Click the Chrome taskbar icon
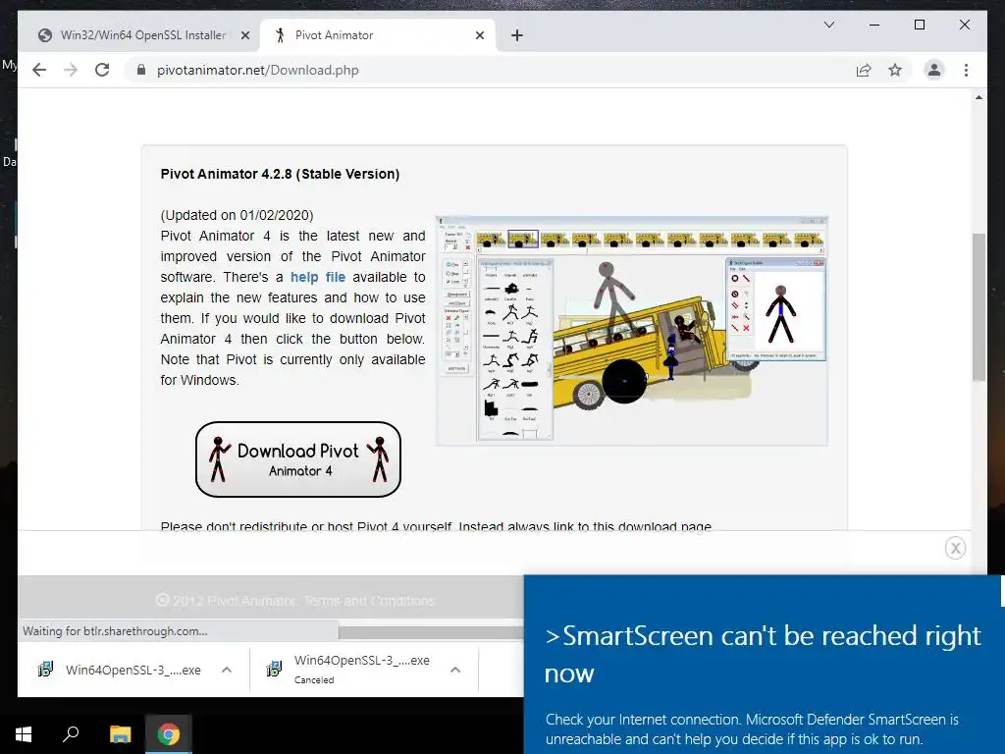 [x=168, y=734]
